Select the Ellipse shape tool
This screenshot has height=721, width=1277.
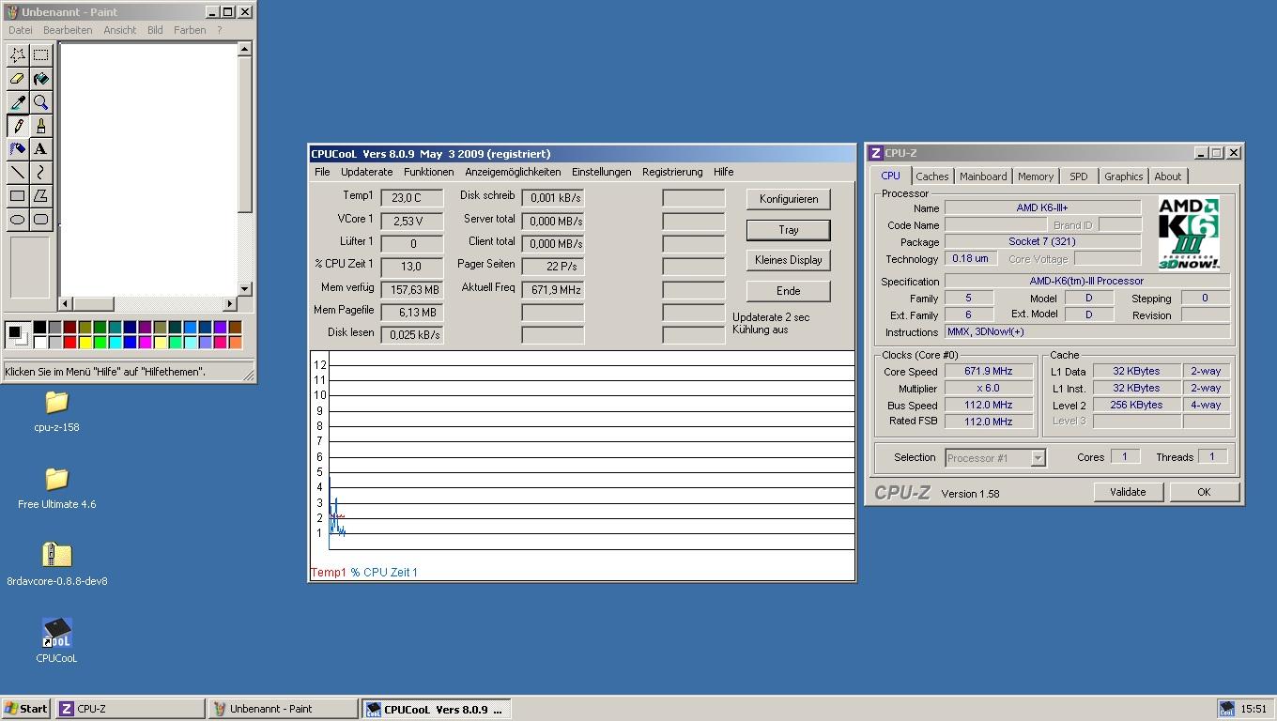[x=17, y=220]
